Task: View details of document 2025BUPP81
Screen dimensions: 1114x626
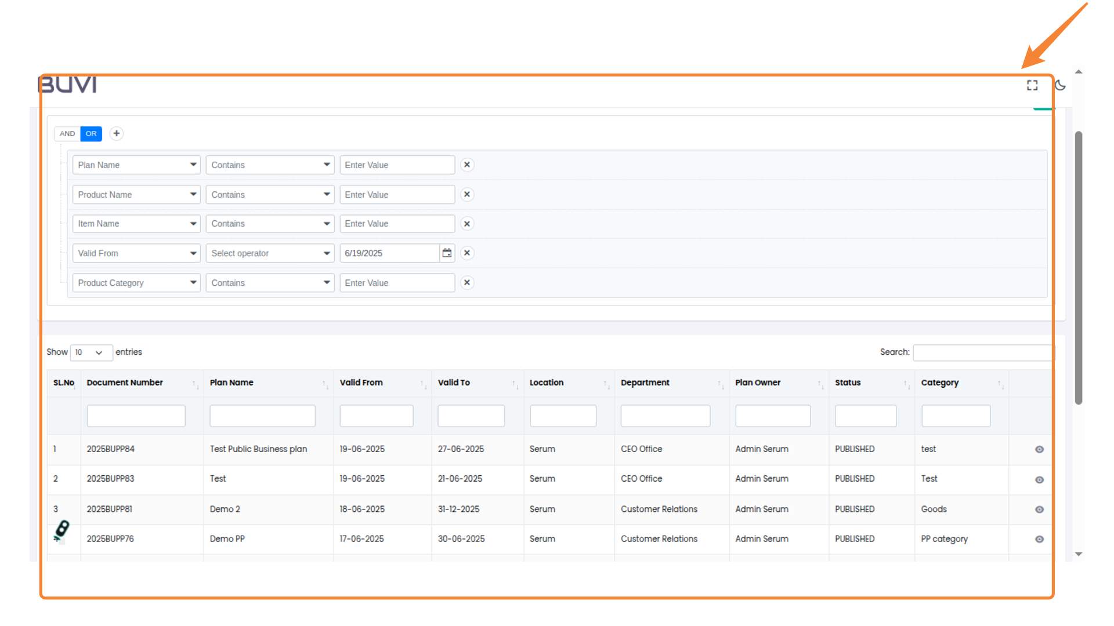Action: (x=1039, y=509)
